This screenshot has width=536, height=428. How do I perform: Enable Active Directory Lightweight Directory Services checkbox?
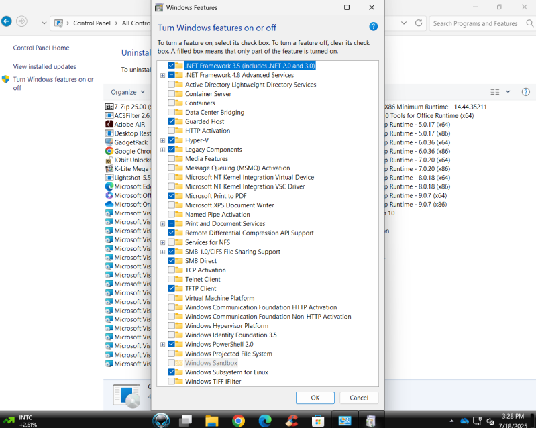(171, 84)
